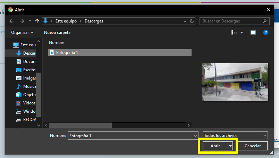Open the view options dropdown arrow
The height and width of the screenshot is (158, 279).
click(242, 32)
